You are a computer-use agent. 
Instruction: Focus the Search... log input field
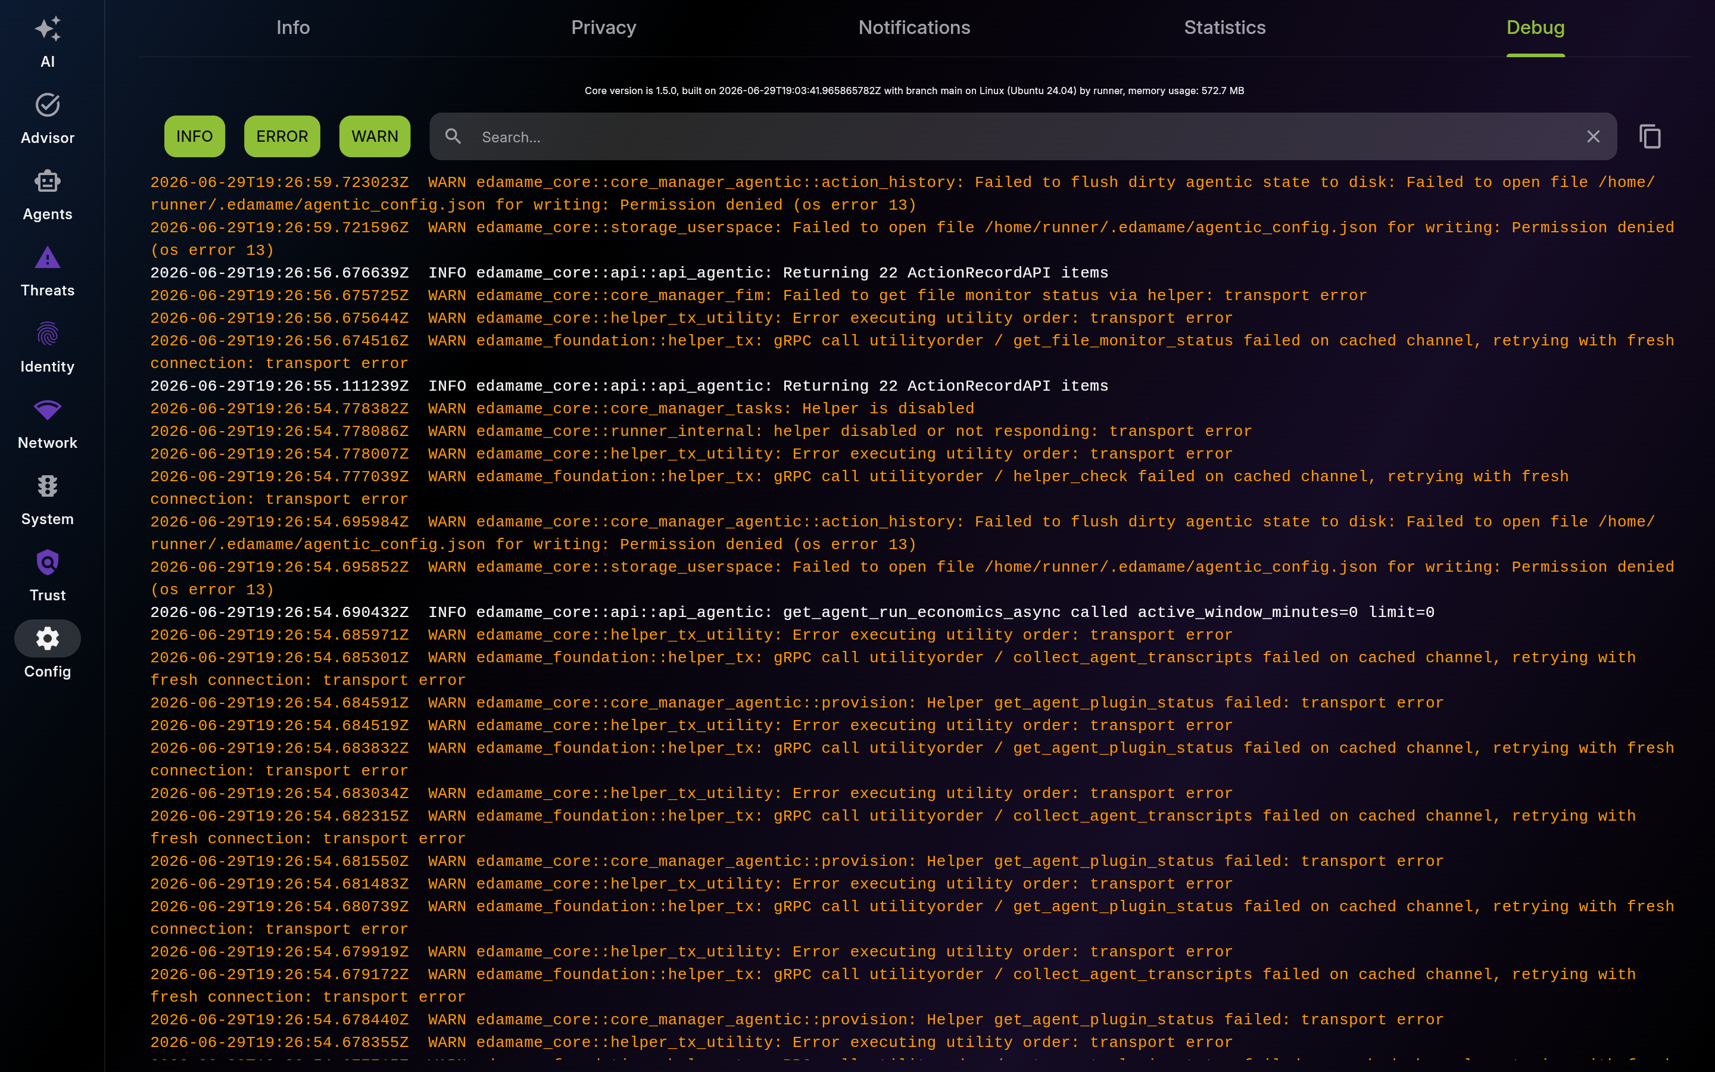click(x=1023, y=136)
